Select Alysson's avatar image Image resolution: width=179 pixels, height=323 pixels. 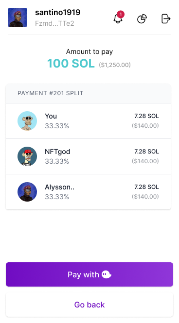pyautogui.click(x=27, y=192)
